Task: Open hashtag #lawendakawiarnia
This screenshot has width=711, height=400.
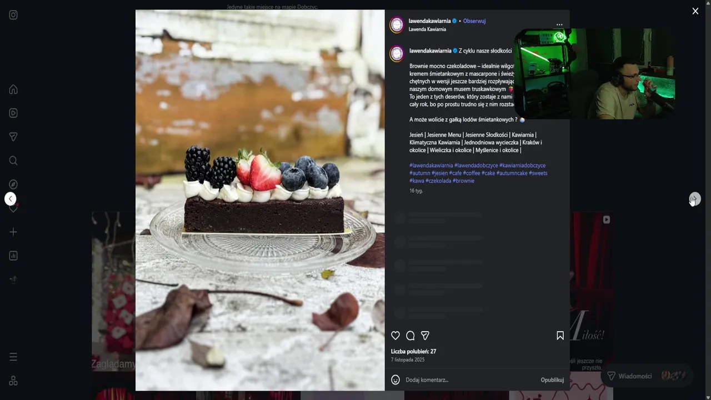Action: pos(431,166)
